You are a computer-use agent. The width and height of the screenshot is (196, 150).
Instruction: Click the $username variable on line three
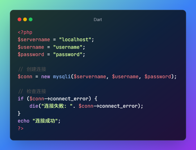31,47
